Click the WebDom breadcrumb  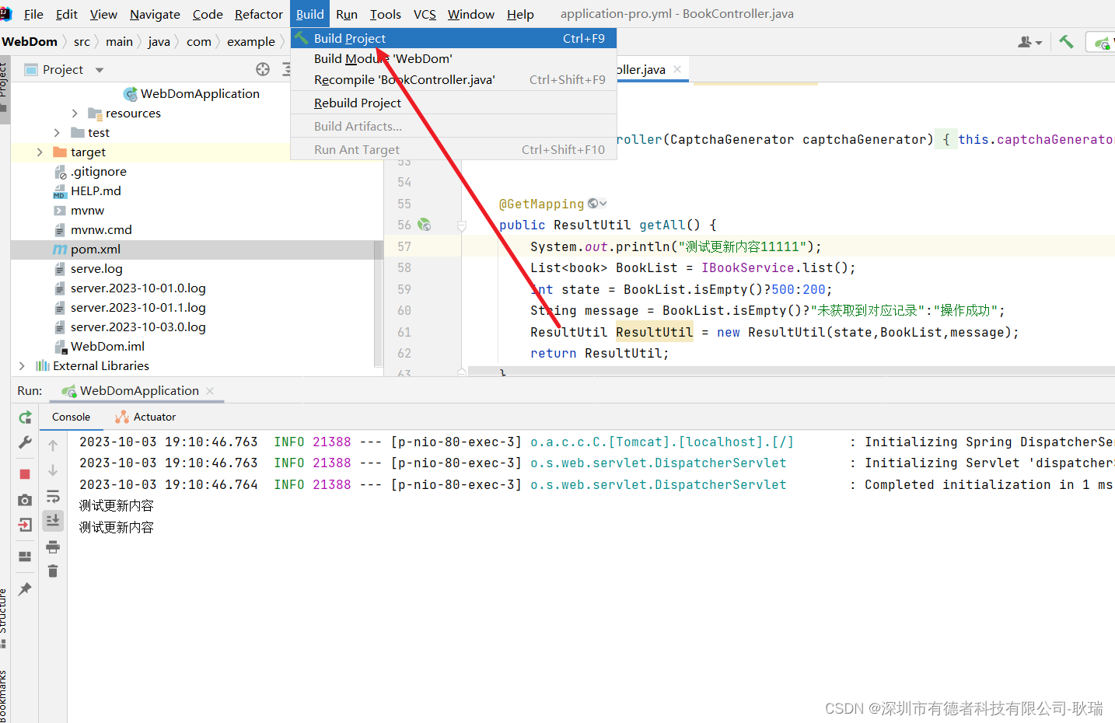30,42
